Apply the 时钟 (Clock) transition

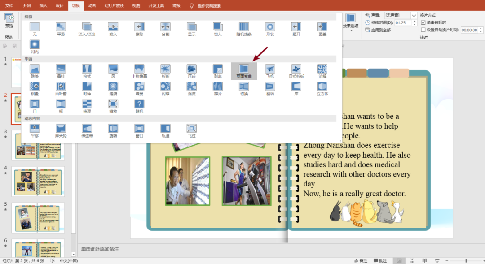click(x=87, y=89)
